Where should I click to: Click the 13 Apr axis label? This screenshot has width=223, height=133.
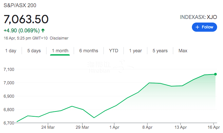coord(180,127)
